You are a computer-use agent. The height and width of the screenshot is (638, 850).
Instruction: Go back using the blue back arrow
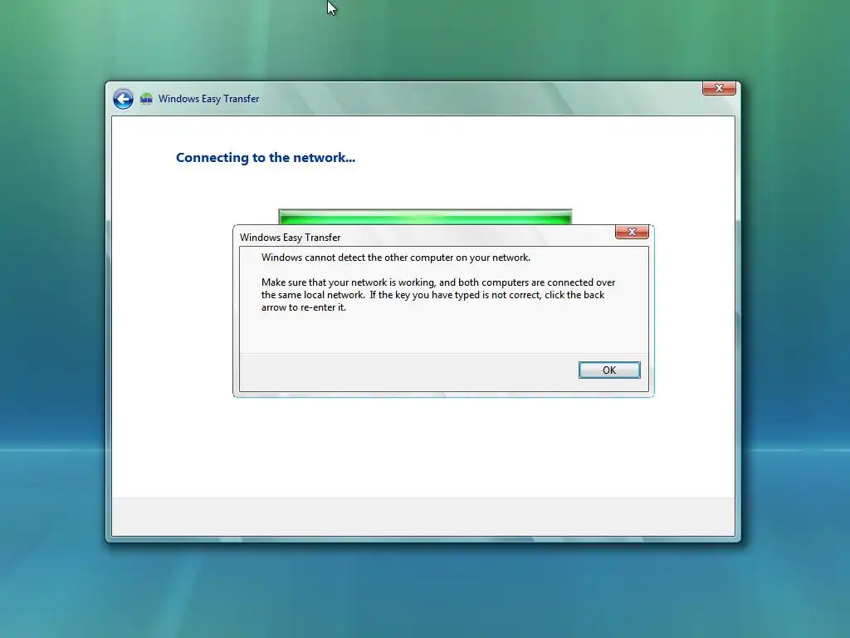(x=123, y=99)
